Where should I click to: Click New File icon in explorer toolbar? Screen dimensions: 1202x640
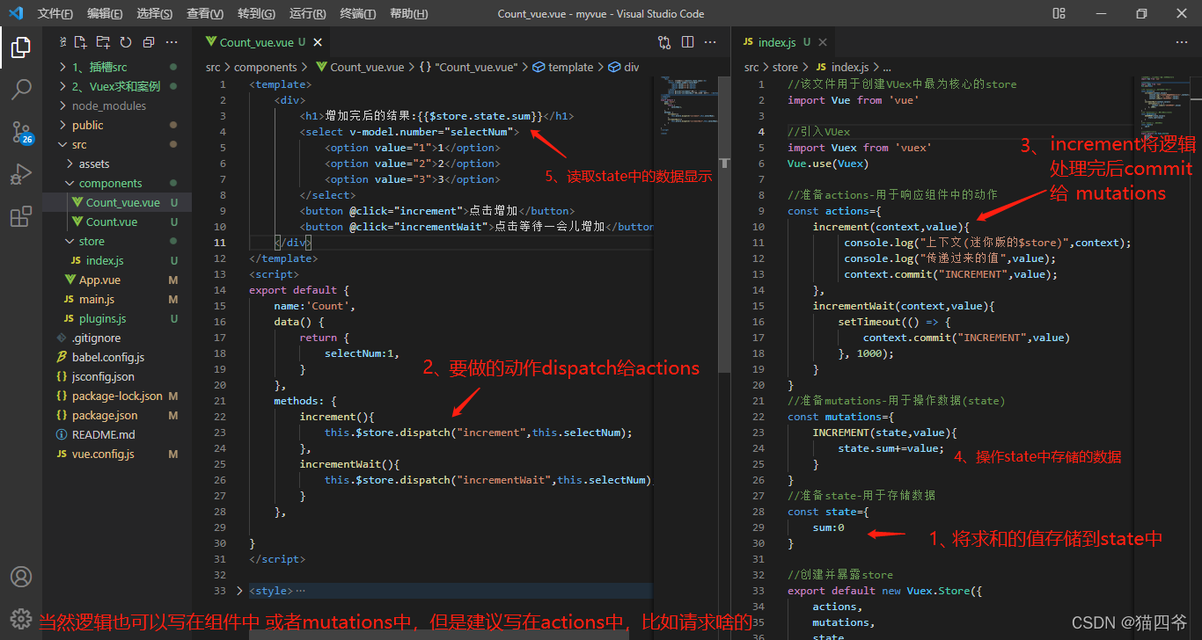(x=81, y=42)
